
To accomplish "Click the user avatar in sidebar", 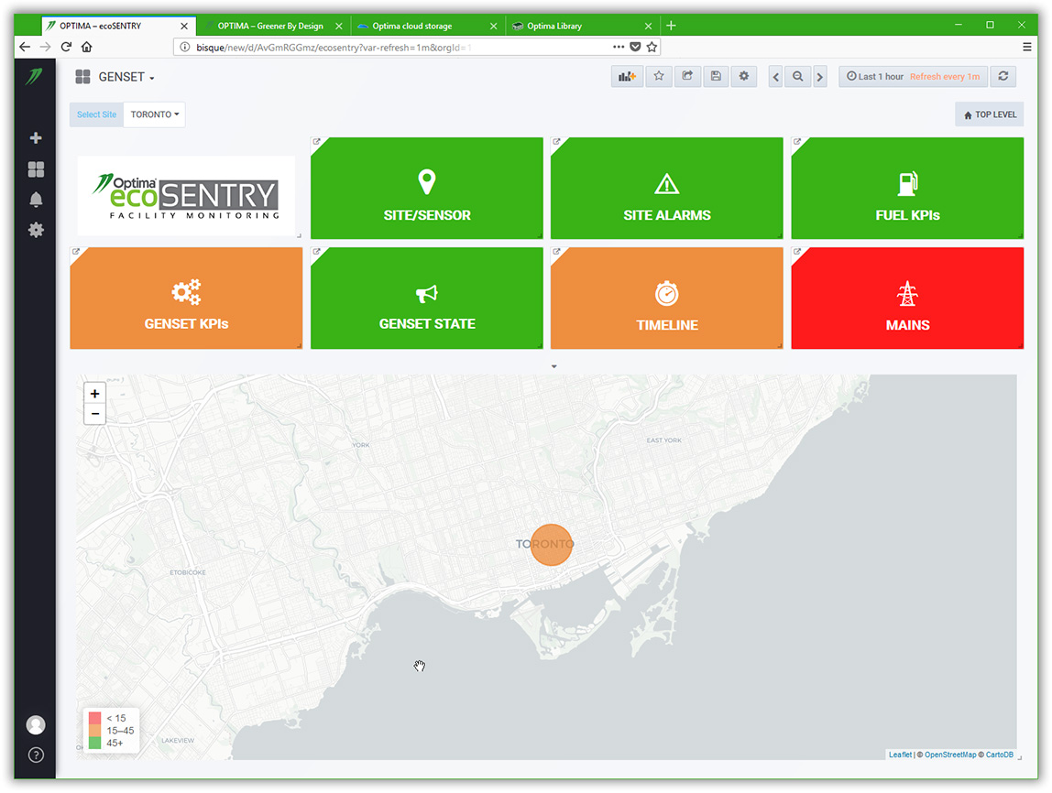I will tap(36, 724).
